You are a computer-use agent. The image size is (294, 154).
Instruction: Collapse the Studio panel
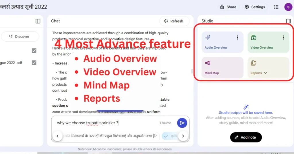[288, 21]
